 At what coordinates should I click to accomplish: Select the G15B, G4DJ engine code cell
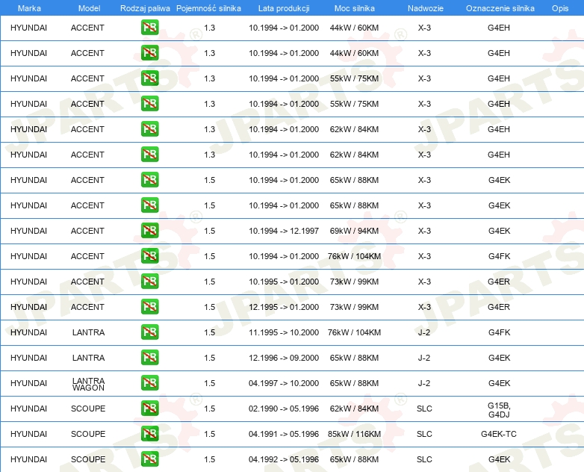tap(499, 410)
